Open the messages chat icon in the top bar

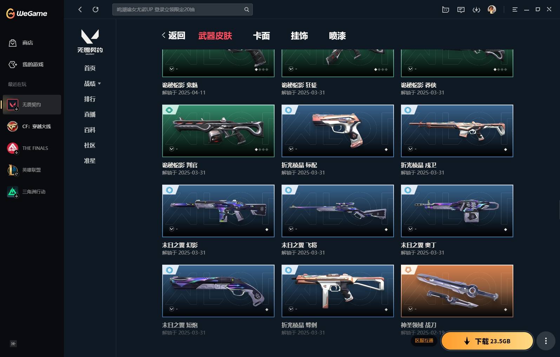[461, 10]
